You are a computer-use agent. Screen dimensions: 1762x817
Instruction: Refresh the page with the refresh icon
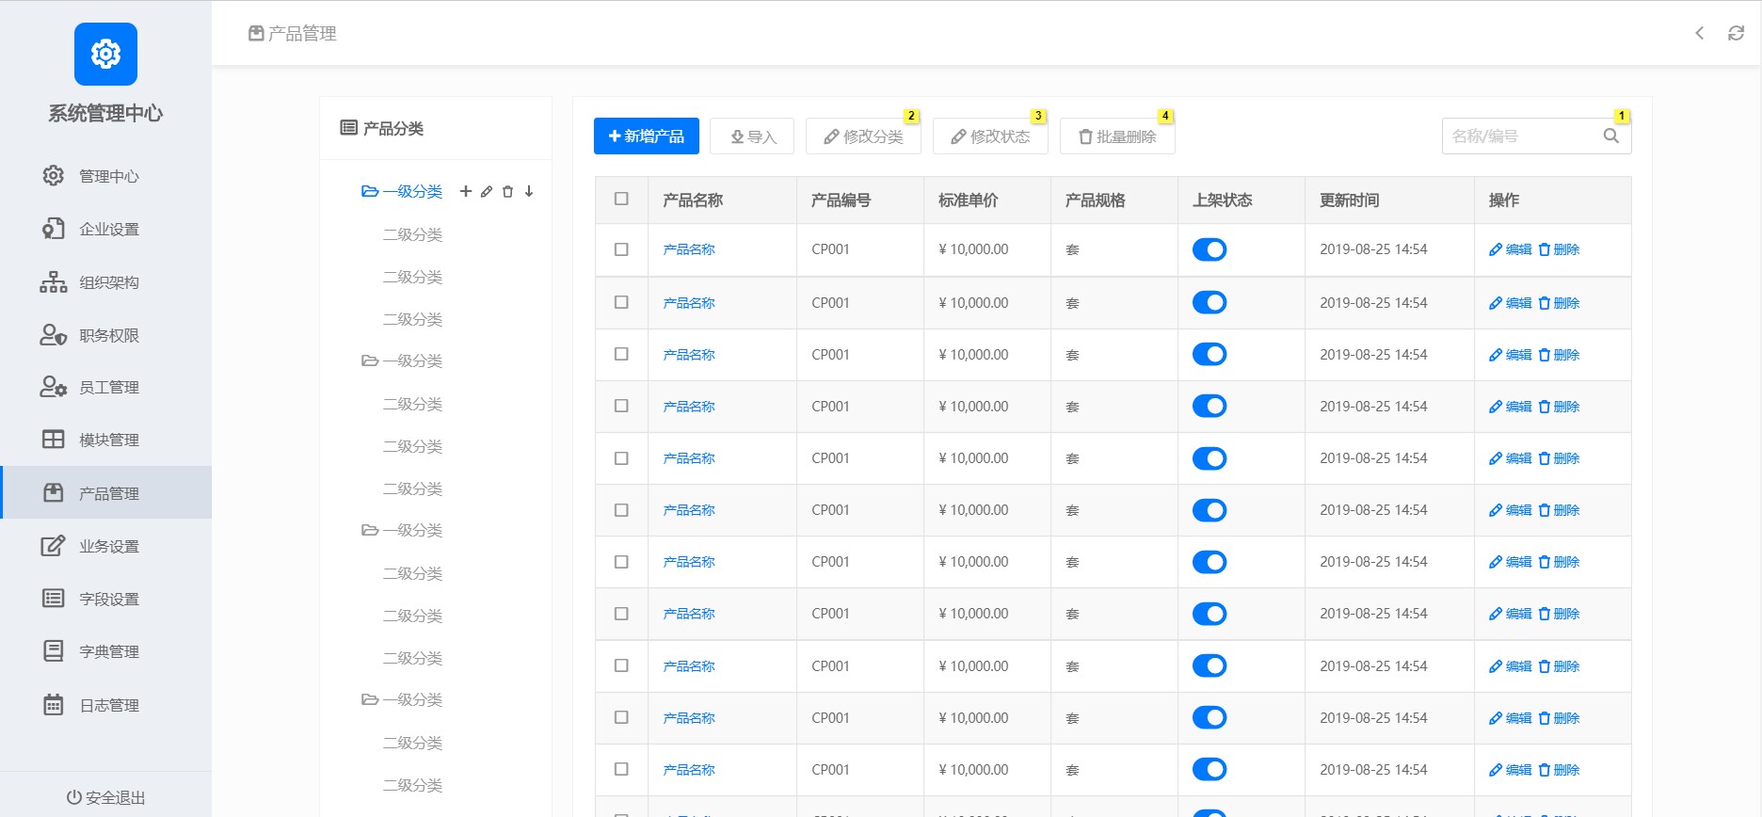1736,33
